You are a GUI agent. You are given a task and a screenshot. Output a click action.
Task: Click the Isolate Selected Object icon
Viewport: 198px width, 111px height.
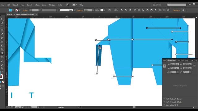pos(183,10)
